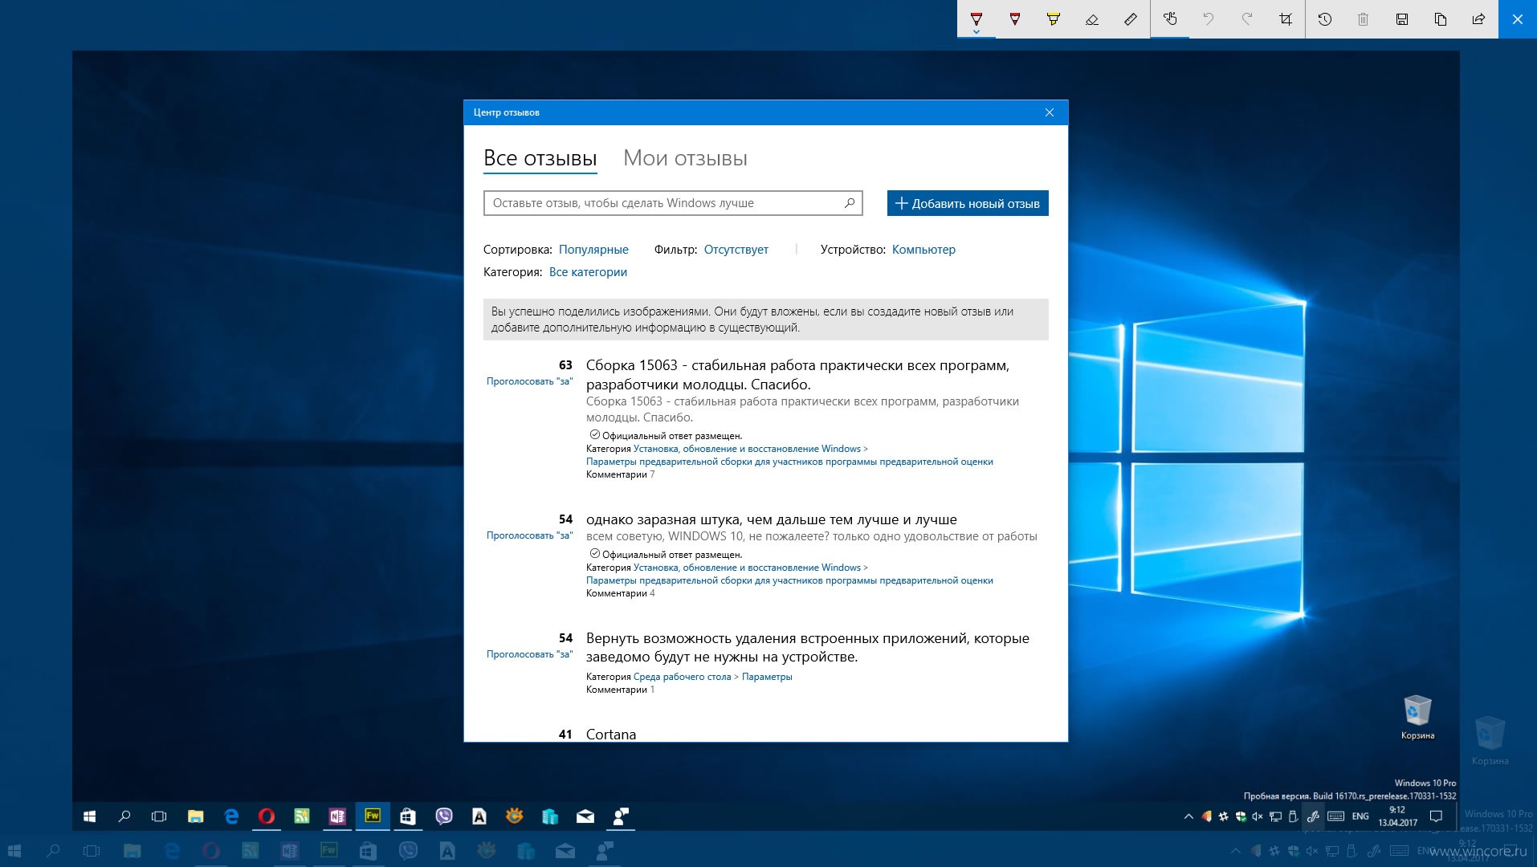Open the Параметры category link

767,677
